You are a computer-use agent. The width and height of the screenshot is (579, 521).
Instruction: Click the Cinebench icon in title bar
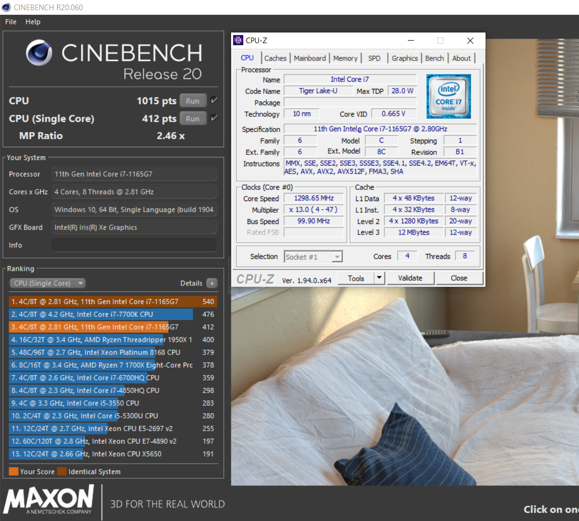click(x=6, y=7)
